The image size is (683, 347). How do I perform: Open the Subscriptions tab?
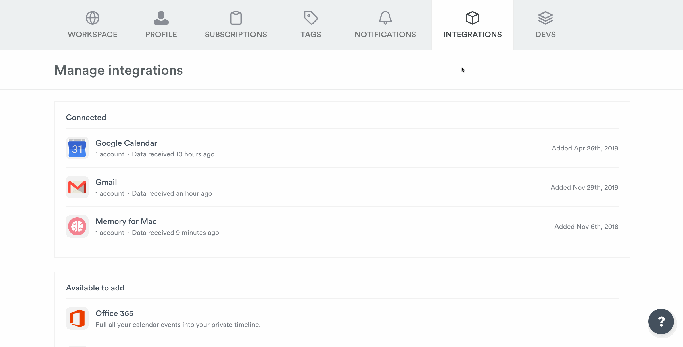[x=236, y=26]
